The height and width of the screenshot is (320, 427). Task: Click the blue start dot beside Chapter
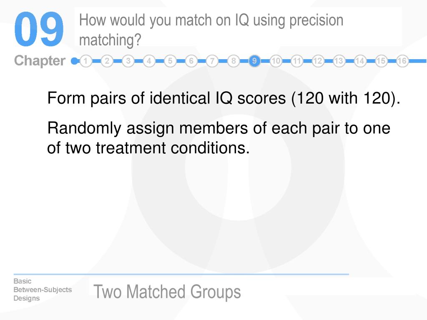(74, 61)
